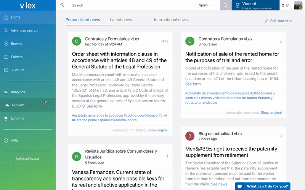This screenshot has width=305, height=190.
Task: Expand the Spain jurisdiction dropdown
Action: 205,5
